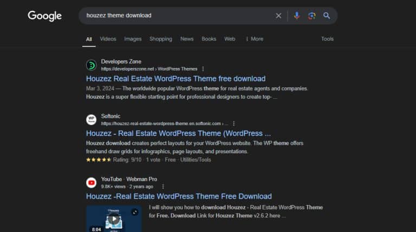
Task: Click the 9.8K+ views text
Action: point(113,187)
